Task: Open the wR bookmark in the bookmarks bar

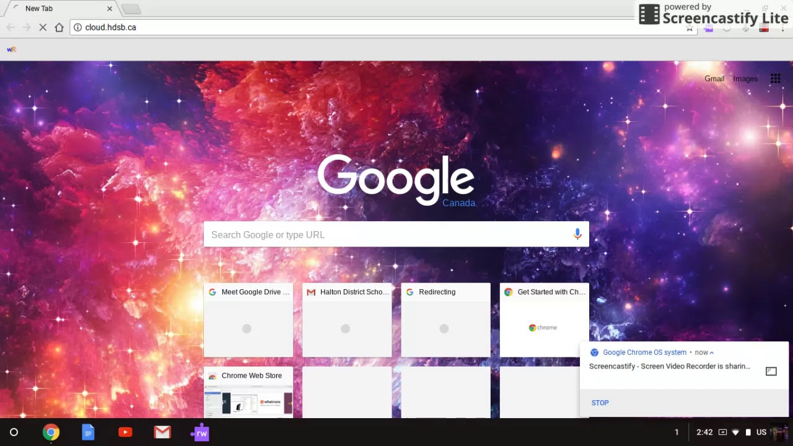Action: pos(11,50)
